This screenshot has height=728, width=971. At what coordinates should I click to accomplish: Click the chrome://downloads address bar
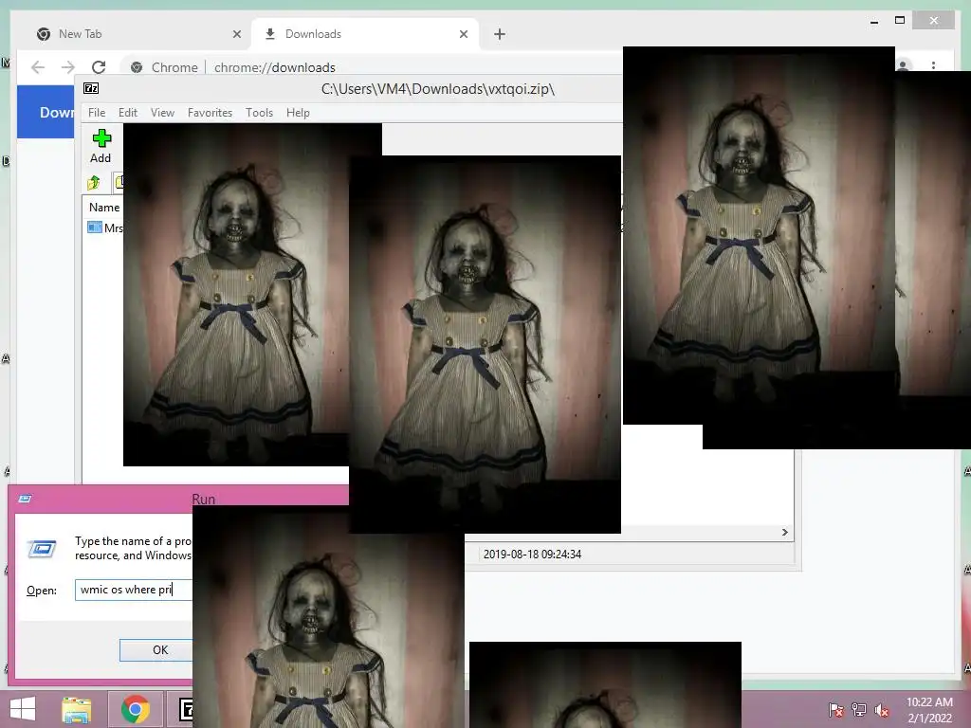pyautogui.click(x=372, y=67)
